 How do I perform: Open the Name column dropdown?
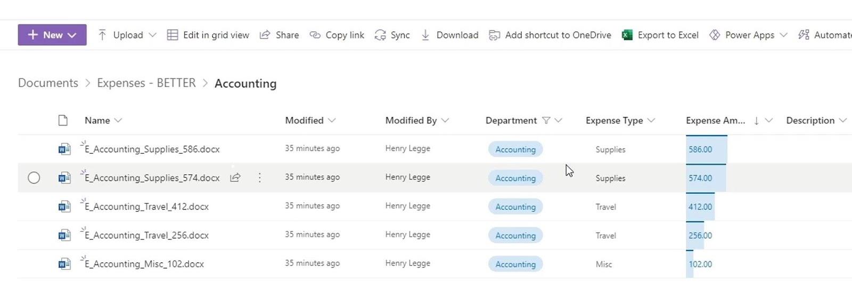118,121
